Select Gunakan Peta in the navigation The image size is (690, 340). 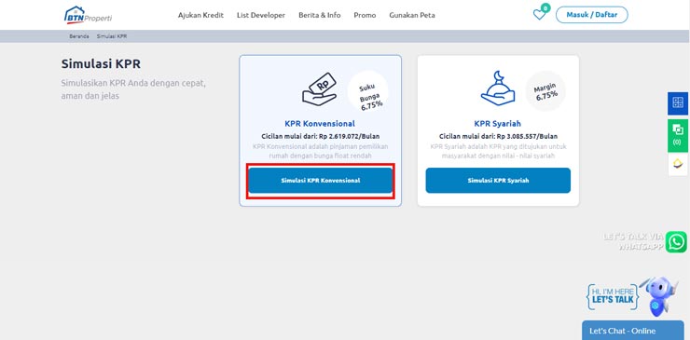tap(412, 15)
